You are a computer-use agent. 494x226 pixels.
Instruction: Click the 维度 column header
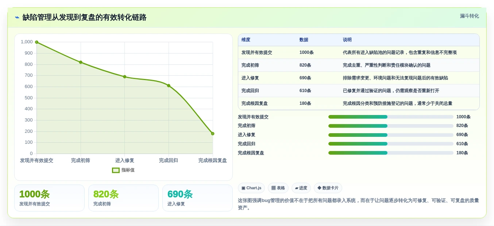(246, 40)
